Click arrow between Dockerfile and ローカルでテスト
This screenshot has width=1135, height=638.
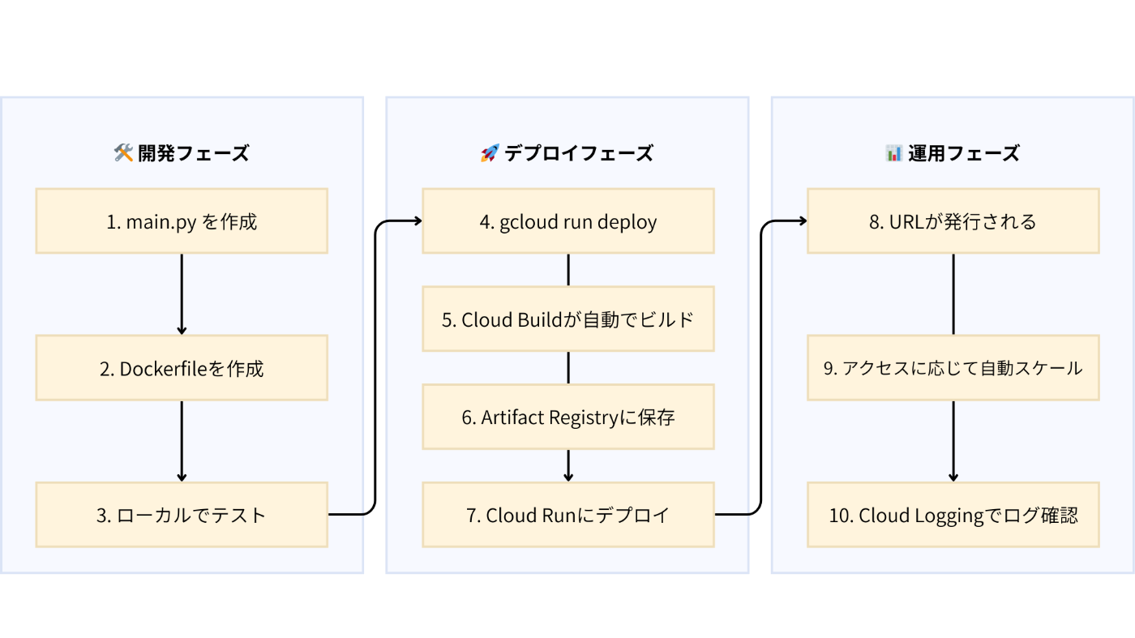[x=182, y=441]
